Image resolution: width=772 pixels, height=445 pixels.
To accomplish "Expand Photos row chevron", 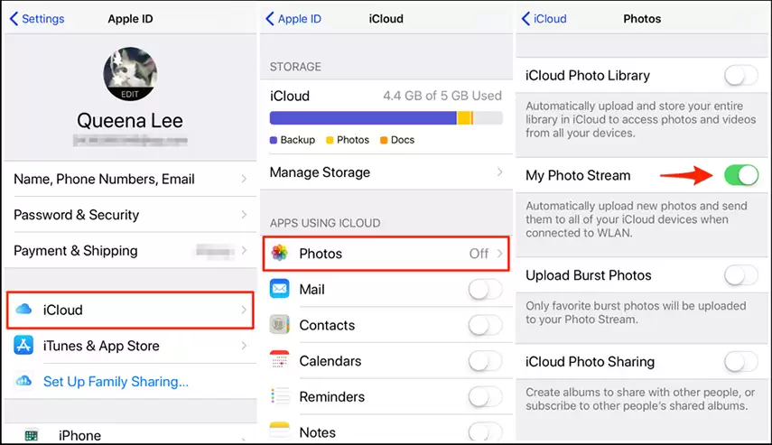I will [x=499, y=254].
